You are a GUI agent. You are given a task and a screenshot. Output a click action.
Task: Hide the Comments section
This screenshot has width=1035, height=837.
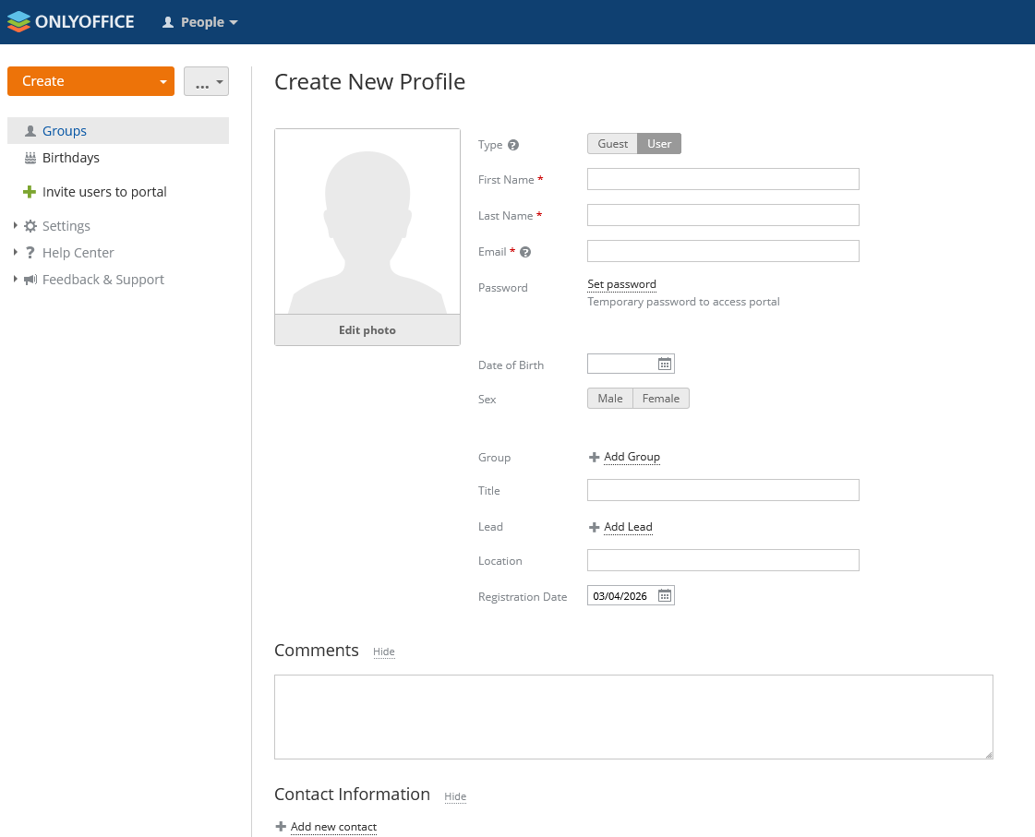pyautogui.click(x=383, y=652)
